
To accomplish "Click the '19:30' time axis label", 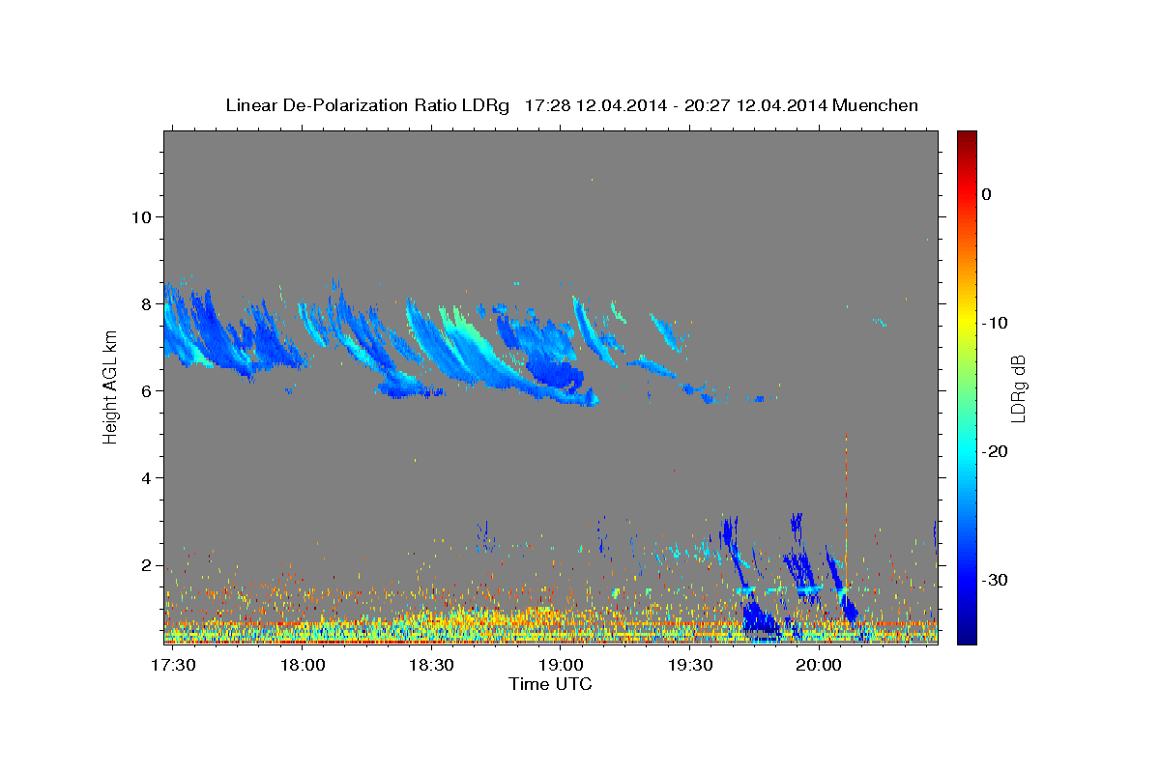I will click(x=690, y=666).
